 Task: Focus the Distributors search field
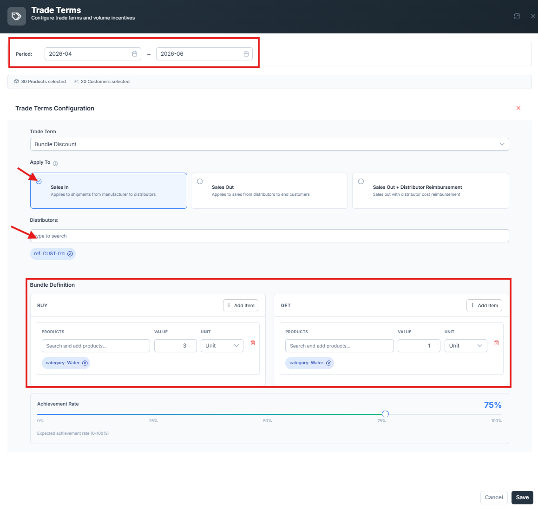pyautogui.click(x=269, y=236)
